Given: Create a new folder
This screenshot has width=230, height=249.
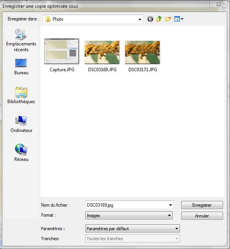Looking at the screenshot, I should point(168,19).
